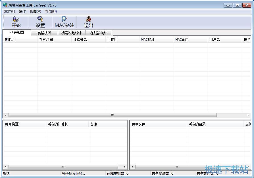Click the main list horizontal scrollbar thumb
Image resolution: width=254 pixels, height=178 pixels.
pos(113,115)
